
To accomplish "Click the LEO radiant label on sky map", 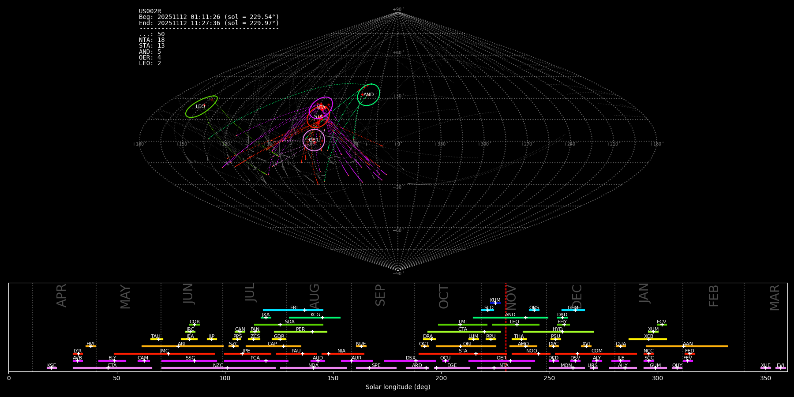I will click(200, 107).
